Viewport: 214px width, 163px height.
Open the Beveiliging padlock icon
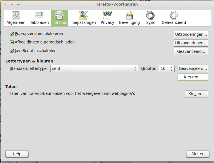129,15
